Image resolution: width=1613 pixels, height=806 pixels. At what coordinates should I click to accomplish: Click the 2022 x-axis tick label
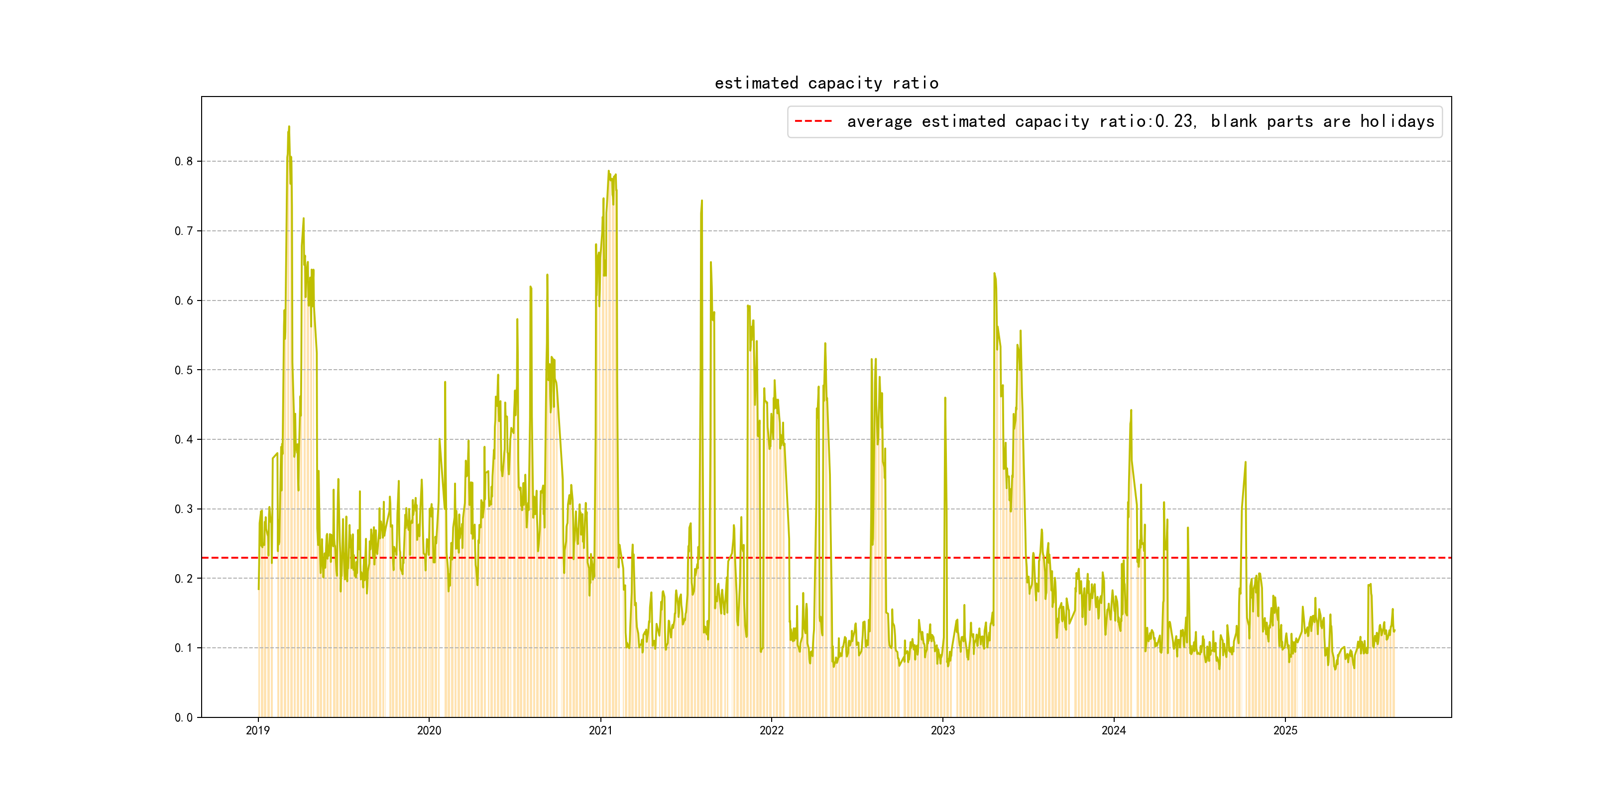click(772, 730)
